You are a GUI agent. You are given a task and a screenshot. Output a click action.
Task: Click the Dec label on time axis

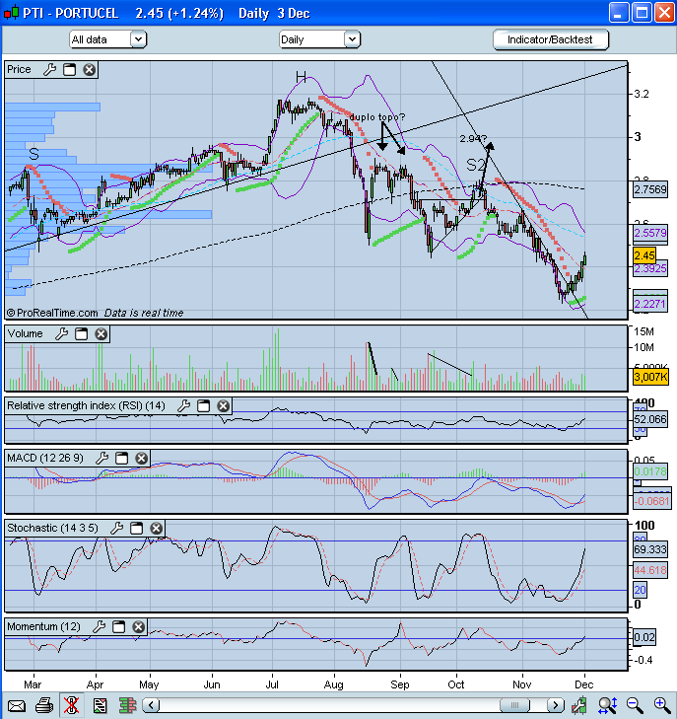click(584, 684)
